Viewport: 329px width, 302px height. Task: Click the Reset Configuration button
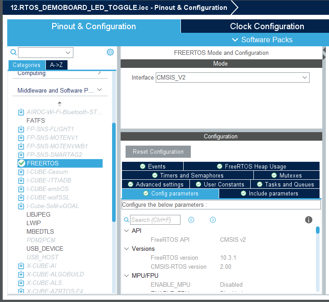click(x=158, y=151)
